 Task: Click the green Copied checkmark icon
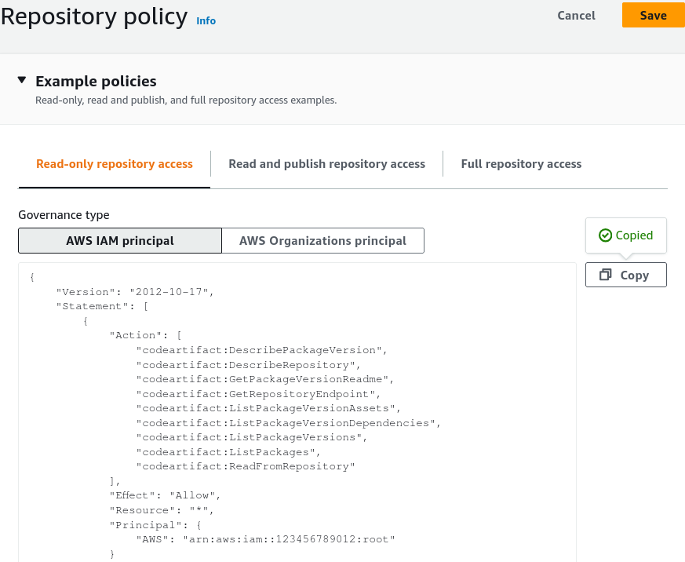[605, 235]
